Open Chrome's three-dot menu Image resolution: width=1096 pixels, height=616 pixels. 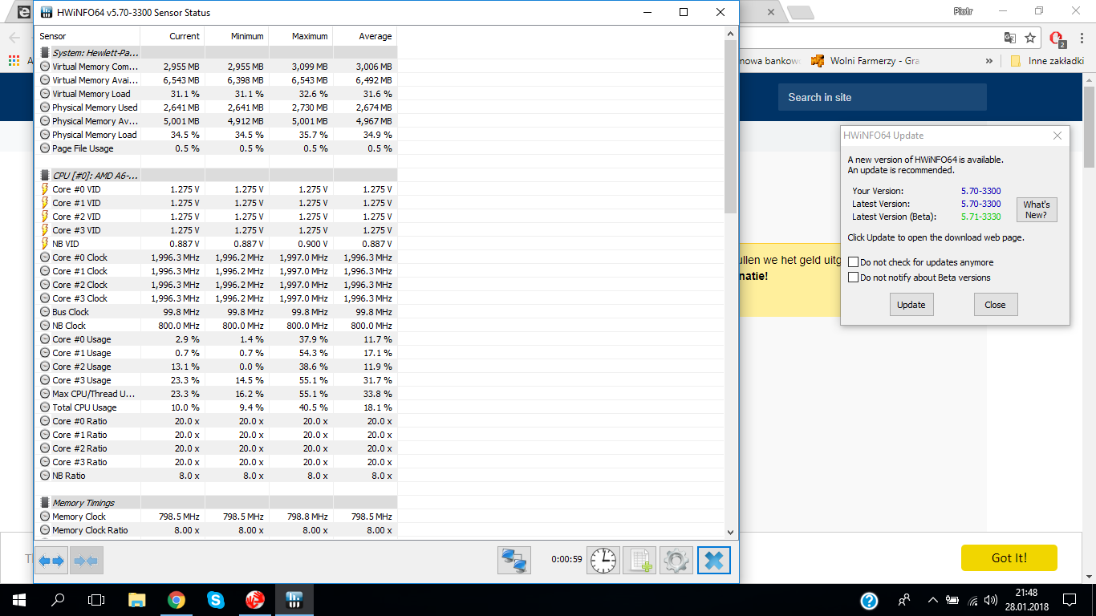point(1081,38)
